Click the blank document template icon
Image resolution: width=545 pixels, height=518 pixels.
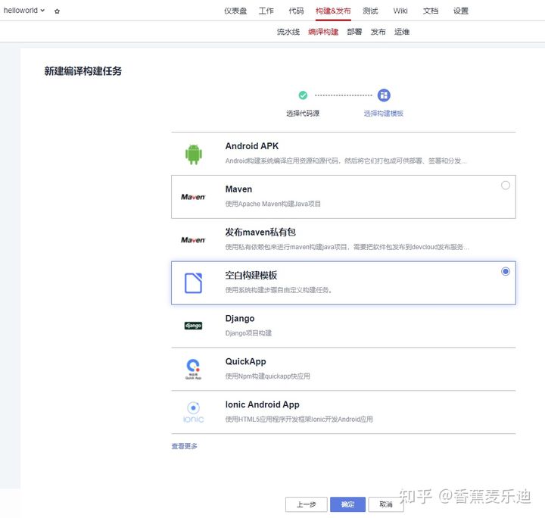193,283
